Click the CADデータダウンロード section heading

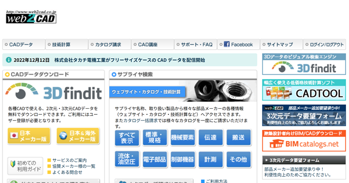pyautogui.click(x=40, y=74)
